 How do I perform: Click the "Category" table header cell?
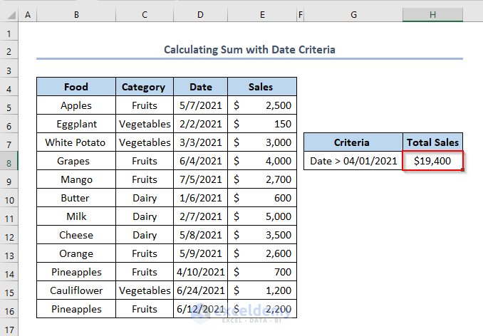tap(144, 87)
